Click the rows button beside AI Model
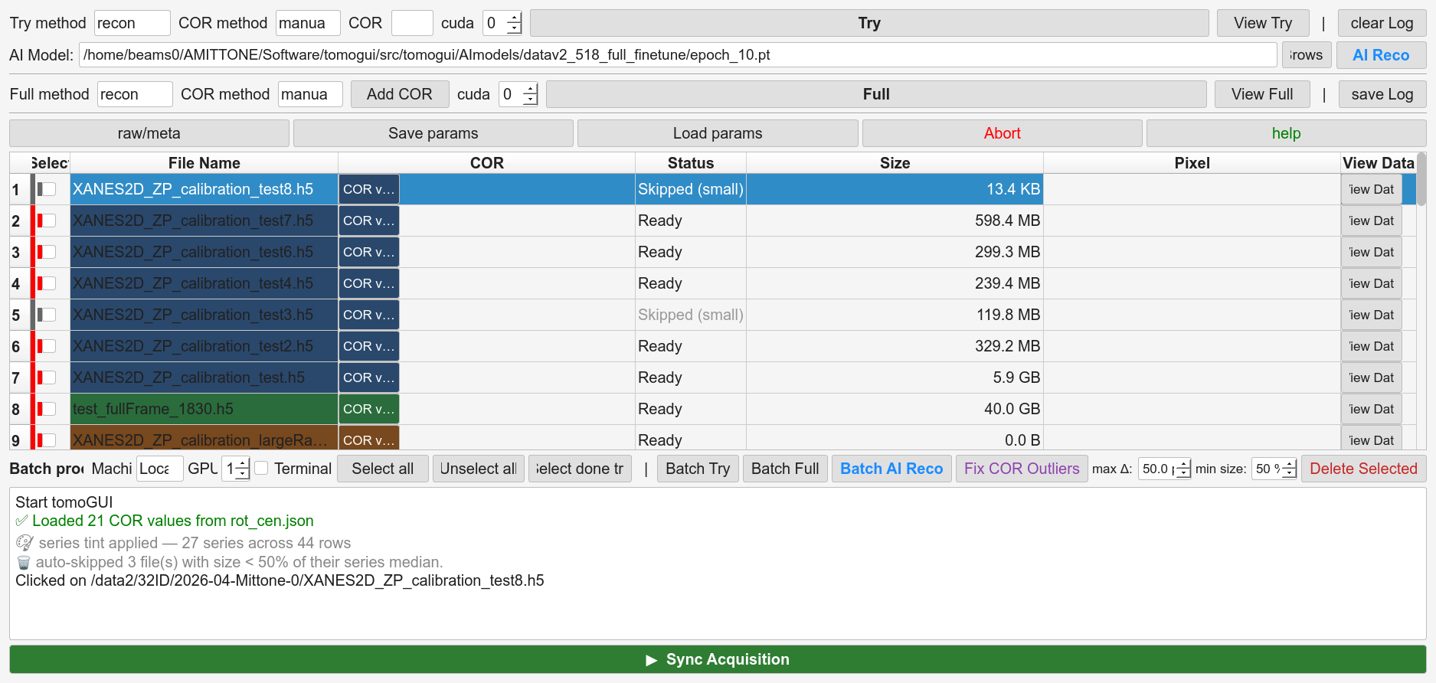The height and width of the screenshot is (683, 1436). (x=1307, y=55)
